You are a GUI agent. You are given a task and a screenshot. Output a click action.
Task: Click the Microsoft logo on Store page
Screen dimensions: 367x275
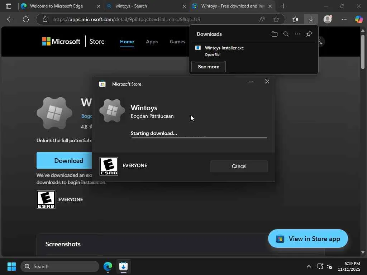[61, 42]
